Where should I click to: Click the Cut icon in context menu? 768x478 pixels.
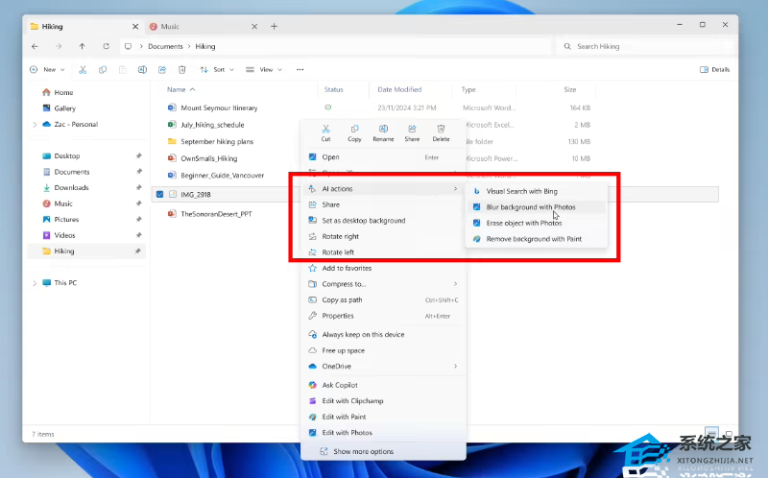(326, 131)
